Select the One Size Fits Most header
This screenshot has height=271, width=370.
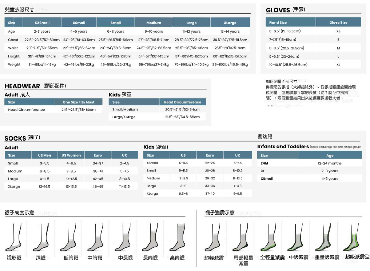click(x=78, y=102)
